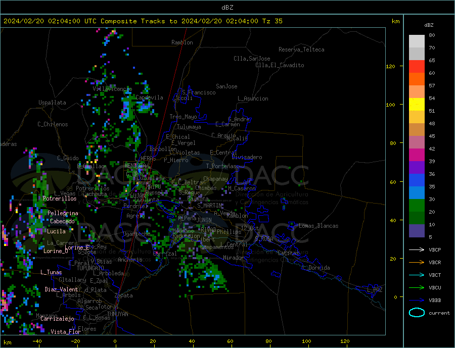Click the 'Ugarteche' map label

tap(136, 234)
